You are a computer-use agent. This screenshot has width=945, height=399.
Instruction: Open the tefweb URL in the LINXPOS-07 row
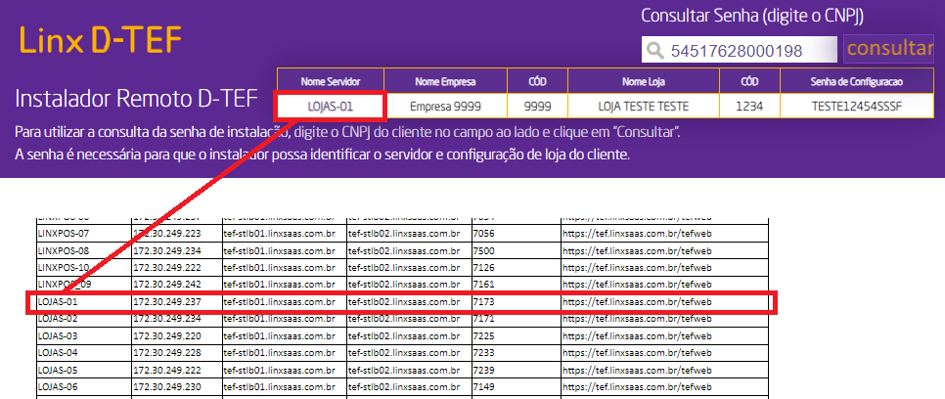(x=637, y=234)
